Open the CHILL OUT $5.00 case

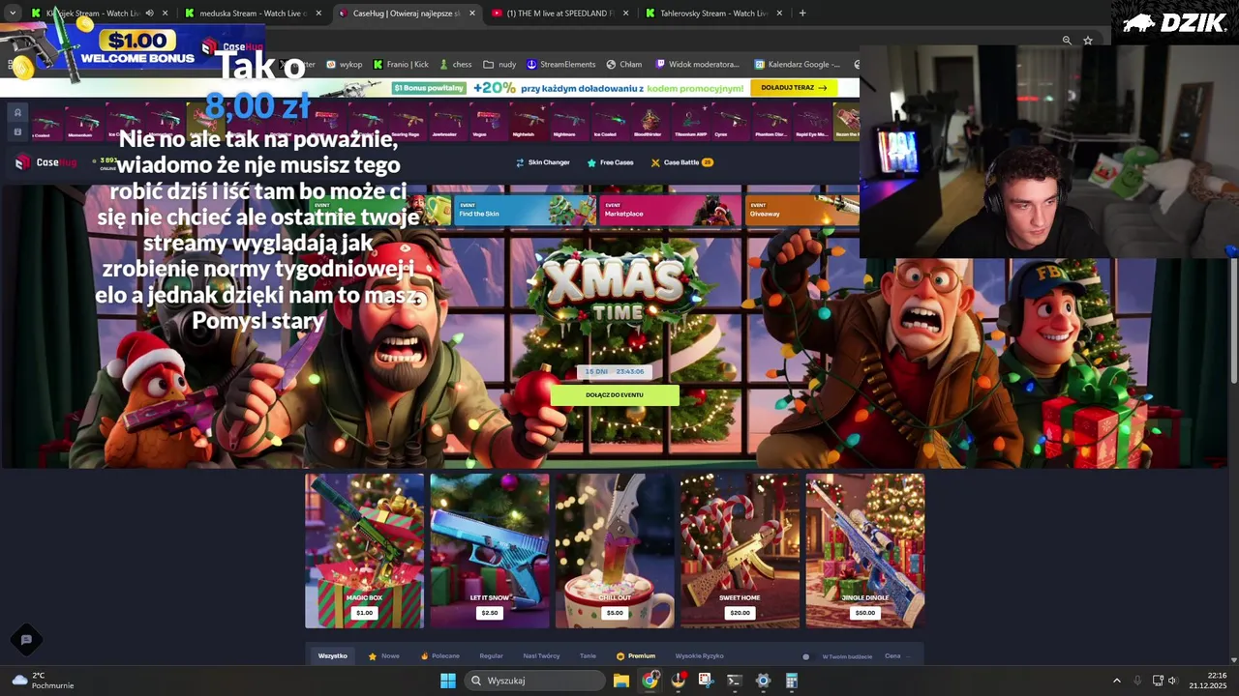coord(615,551)
